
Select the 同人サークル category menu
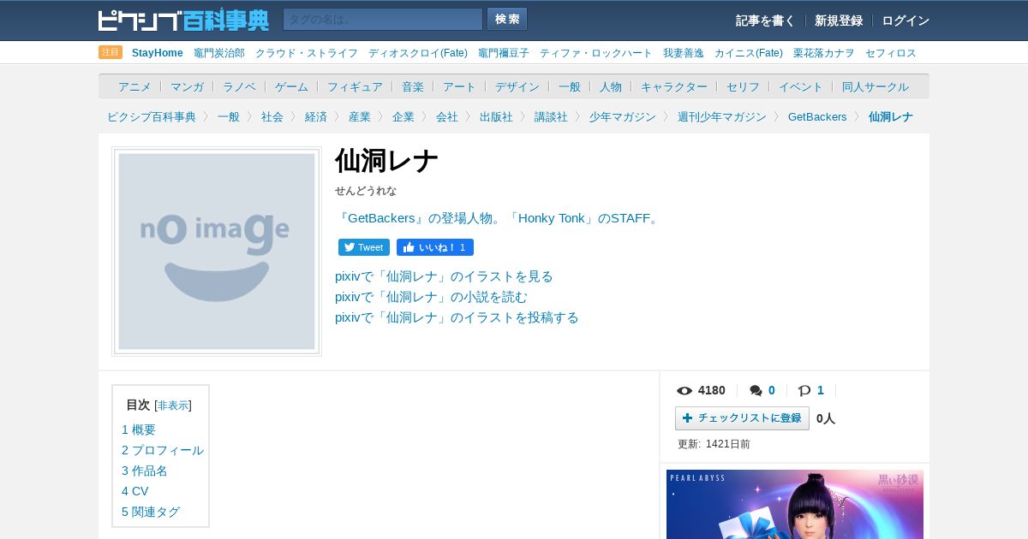tap(876, 86)
